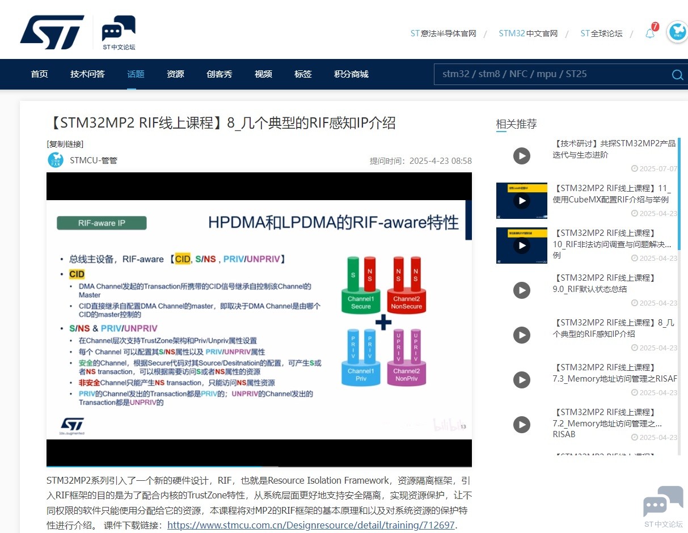
Task: Open thumbnail for 10_RIF非法访问调查 course
Action: click(522, 246)
